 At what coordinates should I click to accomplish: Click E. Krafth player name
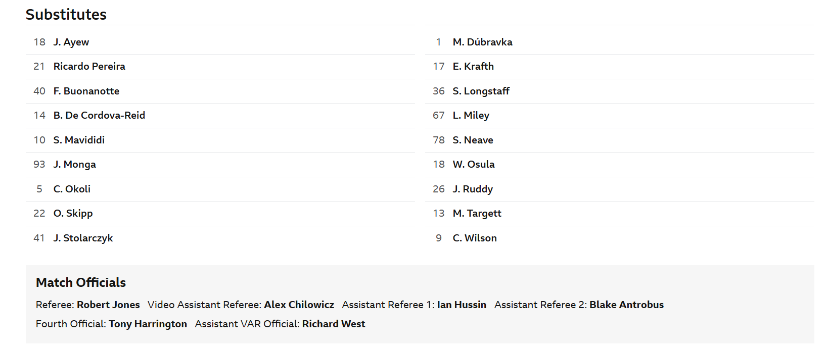click(x=473, y=66)
